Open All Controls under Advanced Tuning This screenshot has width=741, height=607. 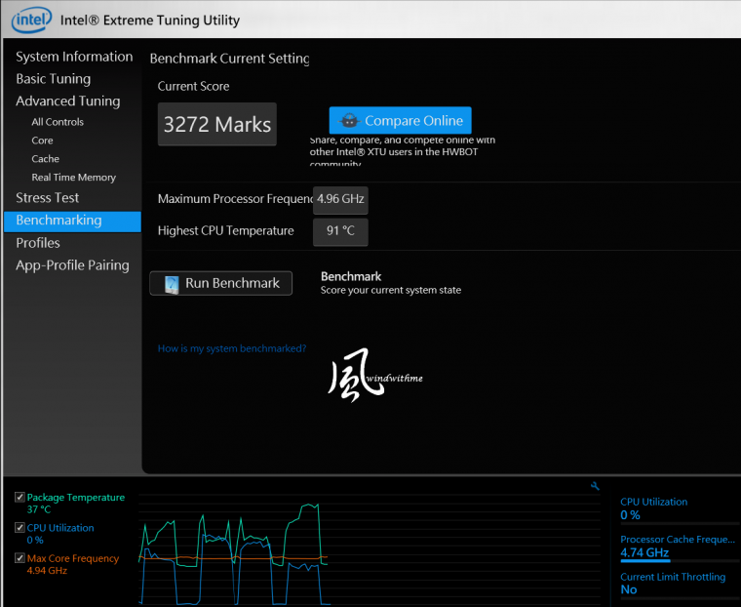point(58,122)
